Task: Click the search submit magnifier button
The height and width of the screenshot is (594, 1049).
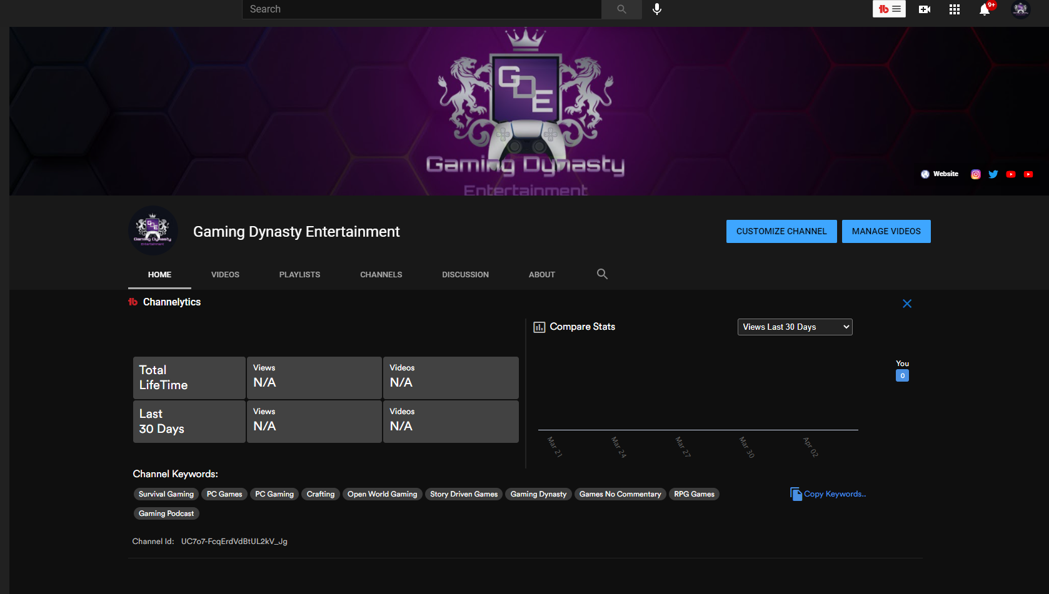Action: point(621,9)
